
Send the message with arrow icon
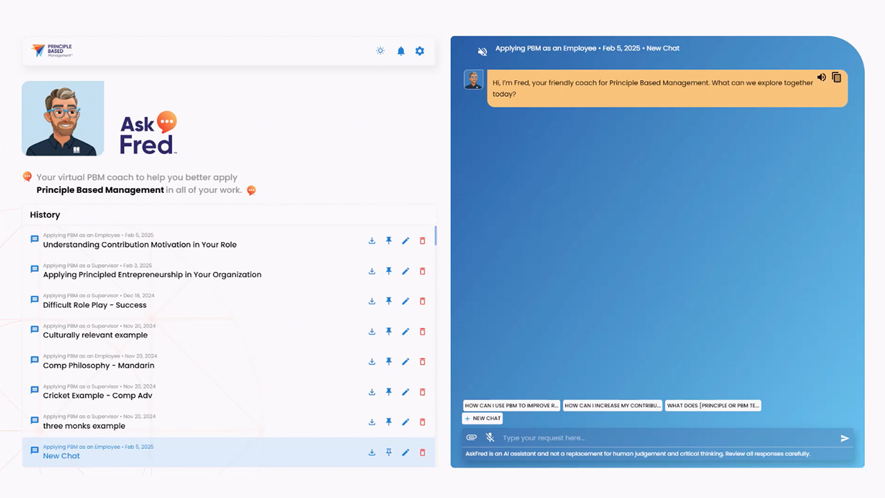(844, 439)
